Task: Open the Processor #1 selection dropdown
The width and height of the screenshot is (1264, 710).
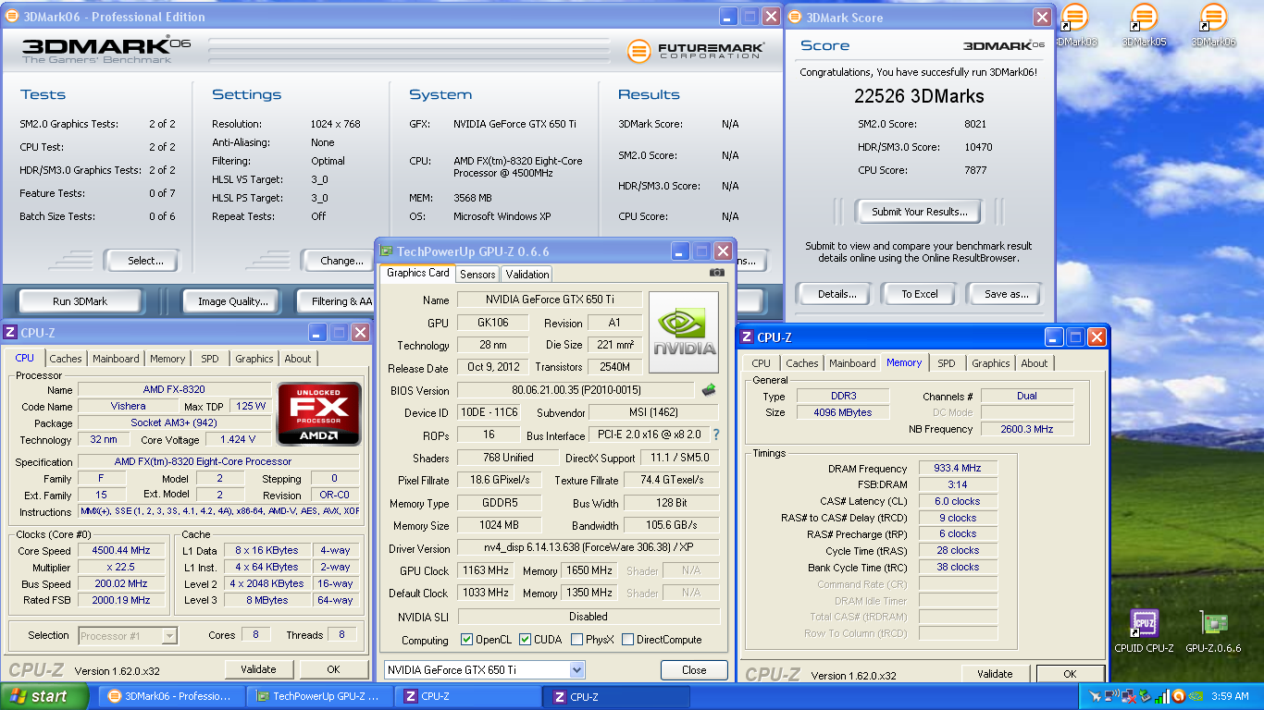Action: tap(169, 635)
